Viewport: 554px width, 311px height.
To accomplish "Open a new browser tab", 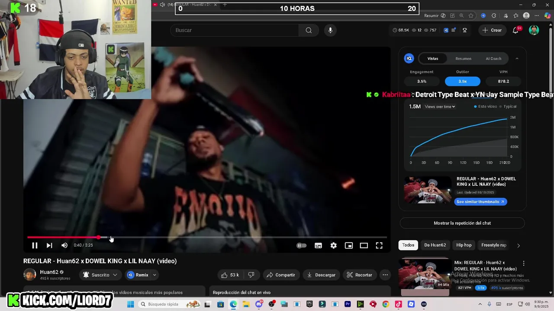I will pos(225,5).
